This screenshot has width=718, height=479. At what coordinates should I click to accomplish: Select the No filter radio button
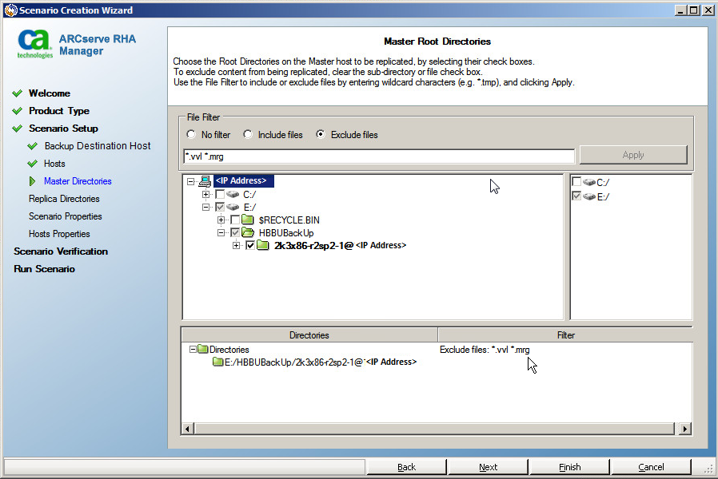(191, 135)
